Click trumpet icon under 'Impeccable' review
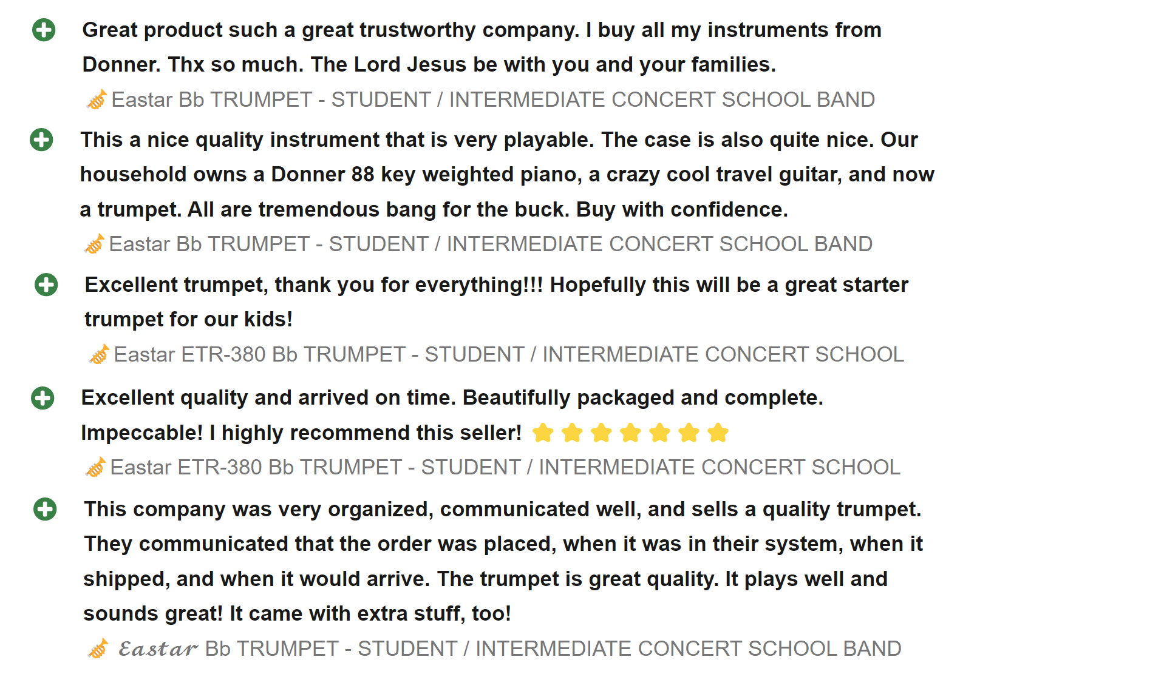Screen dimensions: 1164x674 coord(95,468)
